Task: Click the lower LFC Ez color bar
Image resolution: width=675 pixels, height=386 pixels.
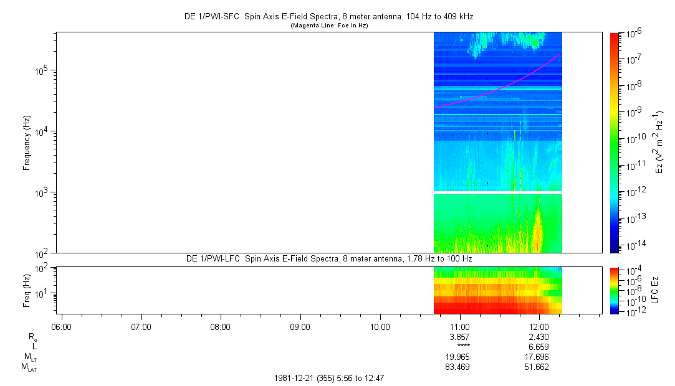Action: (615, 289)
